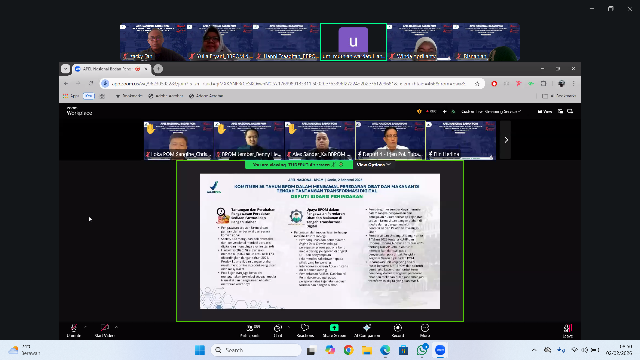Click the View layout button
The height and width of the screenshot is (360, 640).
[x=545, y=112]
